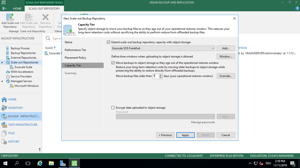
Task: Open Internet Explorer from the taskbar
Action: (40, 163)
